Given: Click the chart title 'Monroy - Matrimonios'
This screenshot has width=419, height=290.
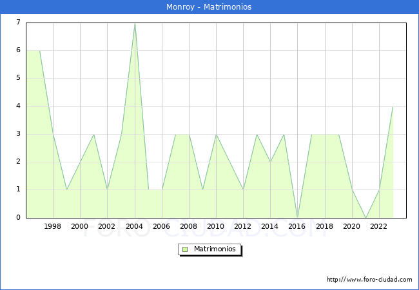Looking at the screenshot, I should coord(209,6).
